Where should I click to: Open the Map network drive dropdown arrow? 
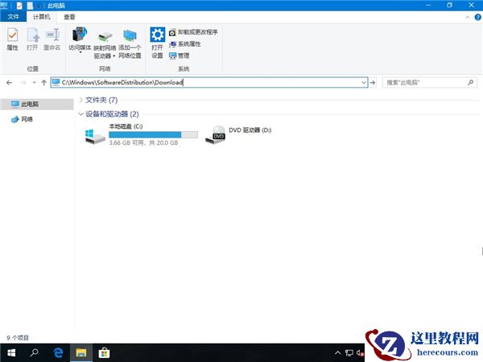[114, 56]
